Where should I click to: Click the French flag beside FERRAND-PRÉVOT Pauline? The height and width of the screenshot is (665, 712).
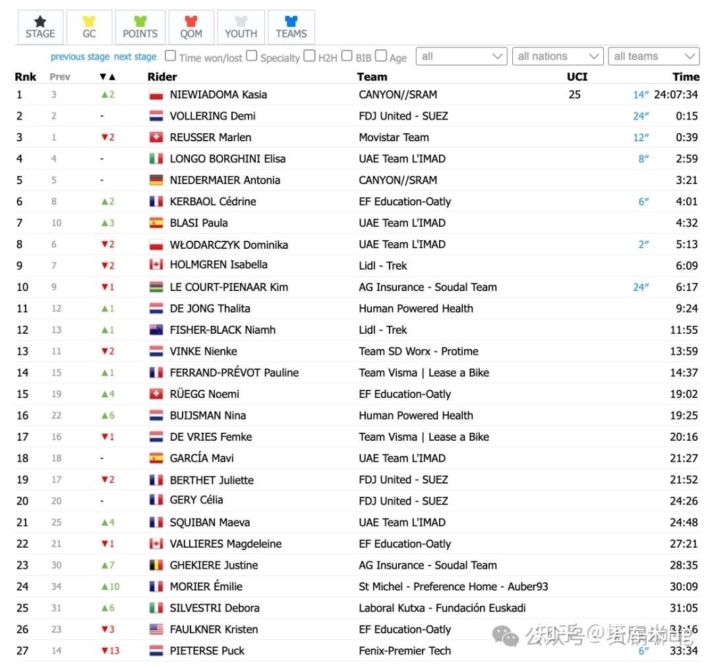[156, 373]
